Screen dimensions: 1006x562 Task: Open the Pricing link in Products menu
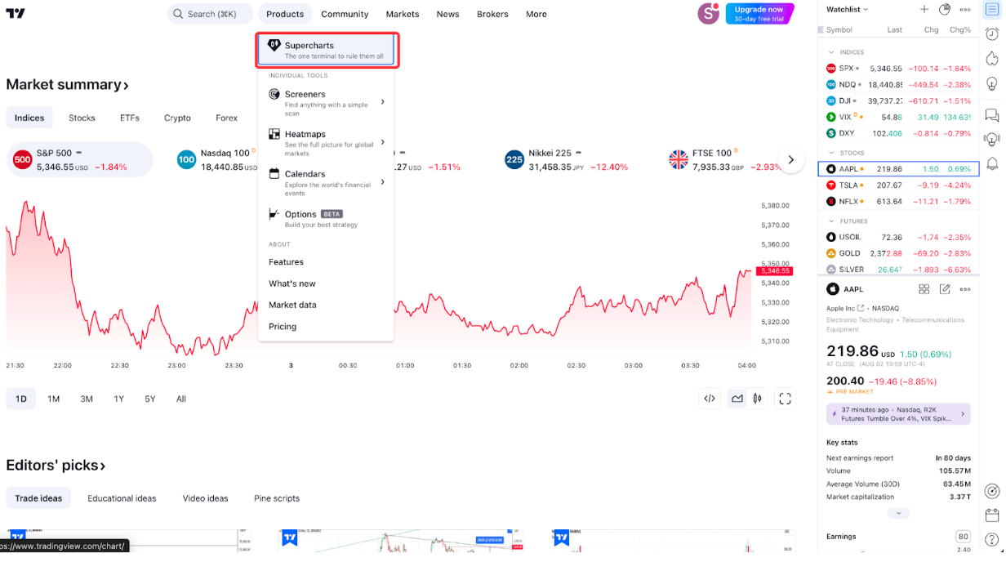pyautogui.click(x=283, y=327)
